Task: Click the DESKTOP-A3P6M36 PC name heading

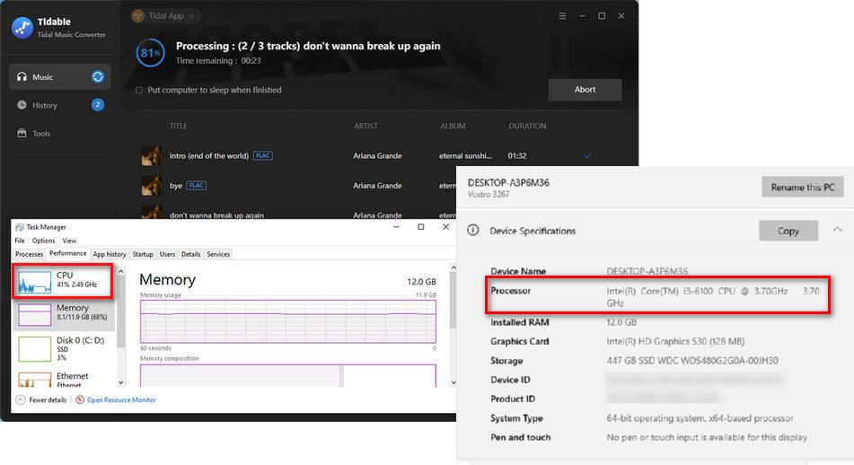Action: (x=508, y=182)
